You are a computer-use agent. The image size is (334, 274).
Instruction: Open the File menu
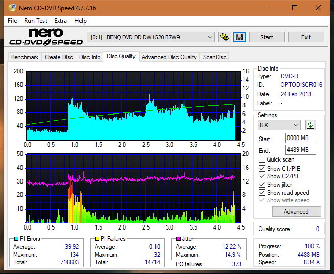tap(12, 21)
